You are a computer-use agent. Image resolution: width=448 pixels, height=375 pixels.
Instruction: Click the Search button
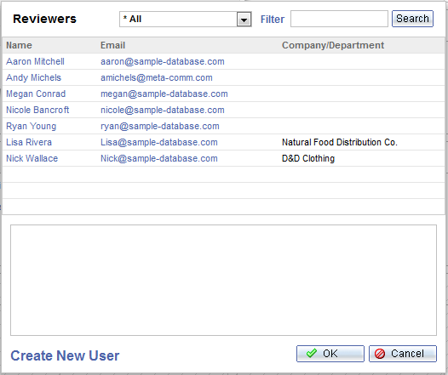412,19
